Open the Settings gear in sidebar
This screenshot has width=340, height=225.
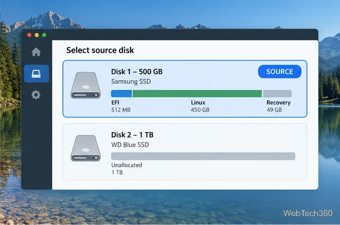[36, 95]
